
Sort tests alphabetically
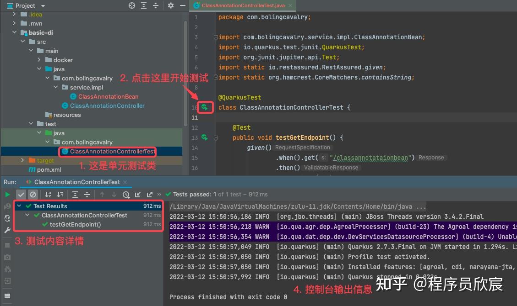[48, 195]
